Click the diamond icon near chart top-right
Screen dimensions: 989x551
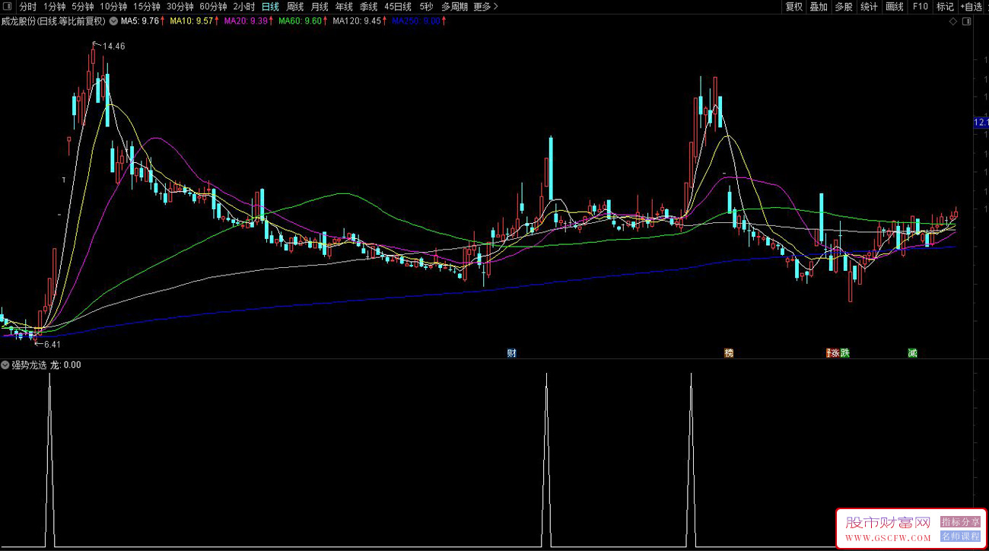(953, 21)
